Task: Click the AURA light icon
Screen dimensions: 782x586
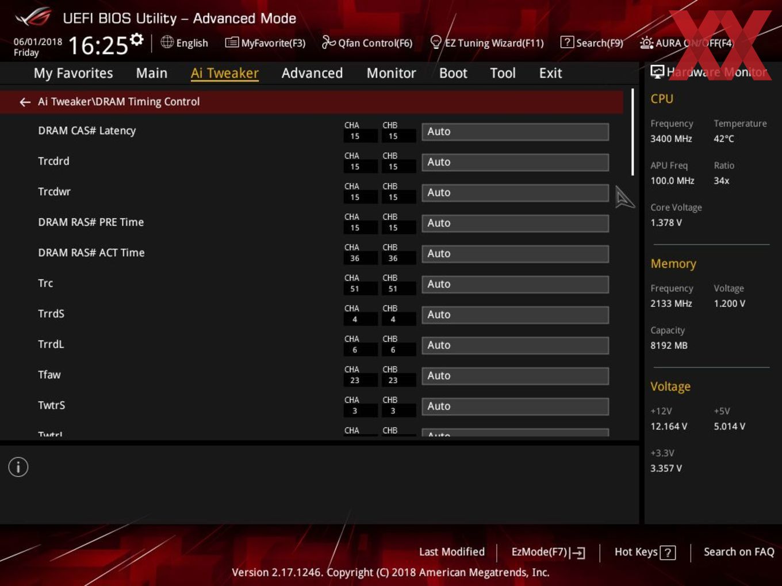Action: pyautogui.click(x=646, y=43)
